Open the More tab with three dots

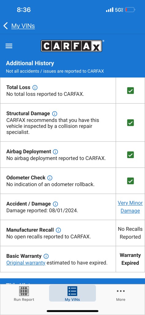pyautogui.click(x=121, y=294)
